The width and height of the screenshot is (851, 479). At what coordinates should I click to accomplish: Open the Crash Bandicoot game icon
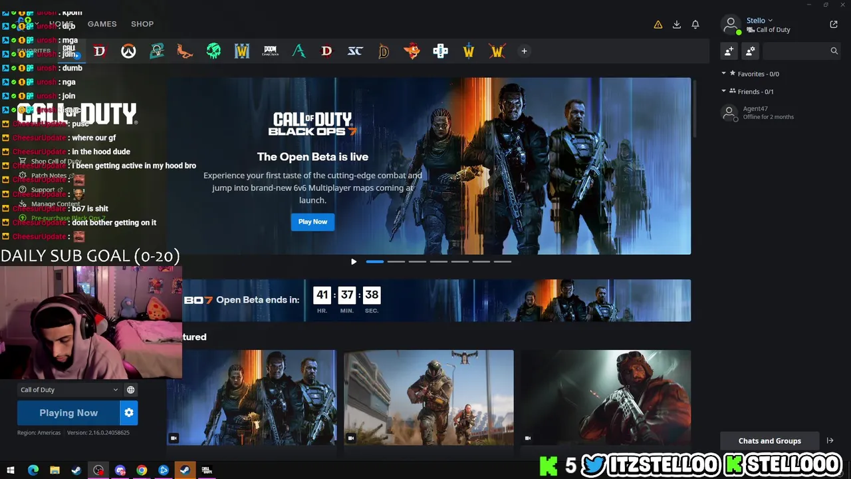[x=412, y=51]
